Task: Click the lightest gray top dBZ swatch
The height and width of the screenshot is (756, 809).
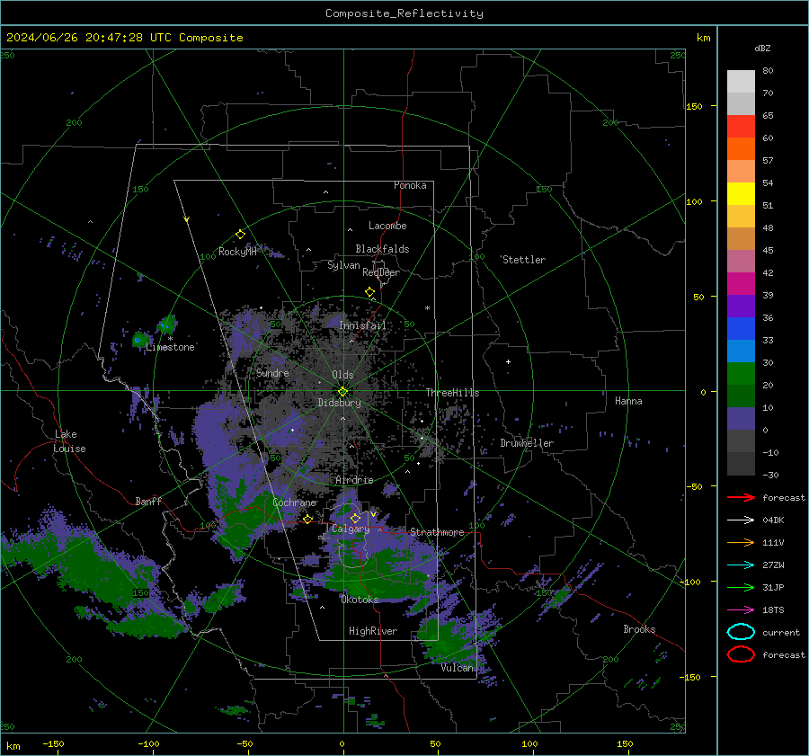Action: (x=741, y=81)
